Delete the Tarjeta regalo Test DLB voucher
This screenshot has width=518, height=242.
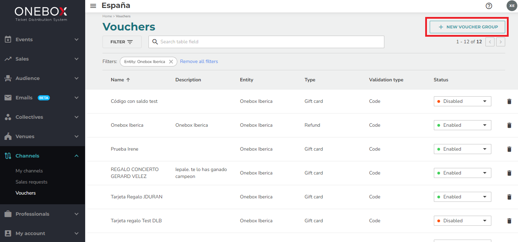[509, 221]
